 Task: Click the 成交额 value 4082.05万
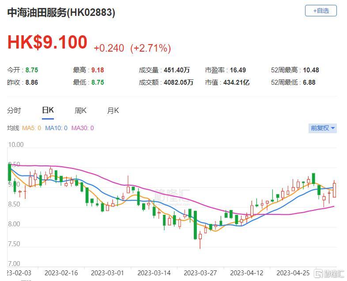click(178, 82)
